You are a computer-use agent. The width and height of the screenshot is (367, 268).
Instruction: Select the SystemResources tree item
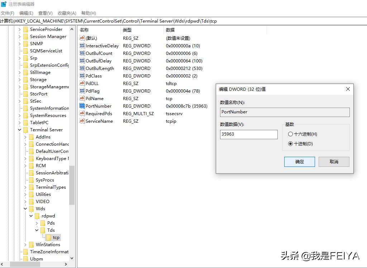tap(48, 115)
